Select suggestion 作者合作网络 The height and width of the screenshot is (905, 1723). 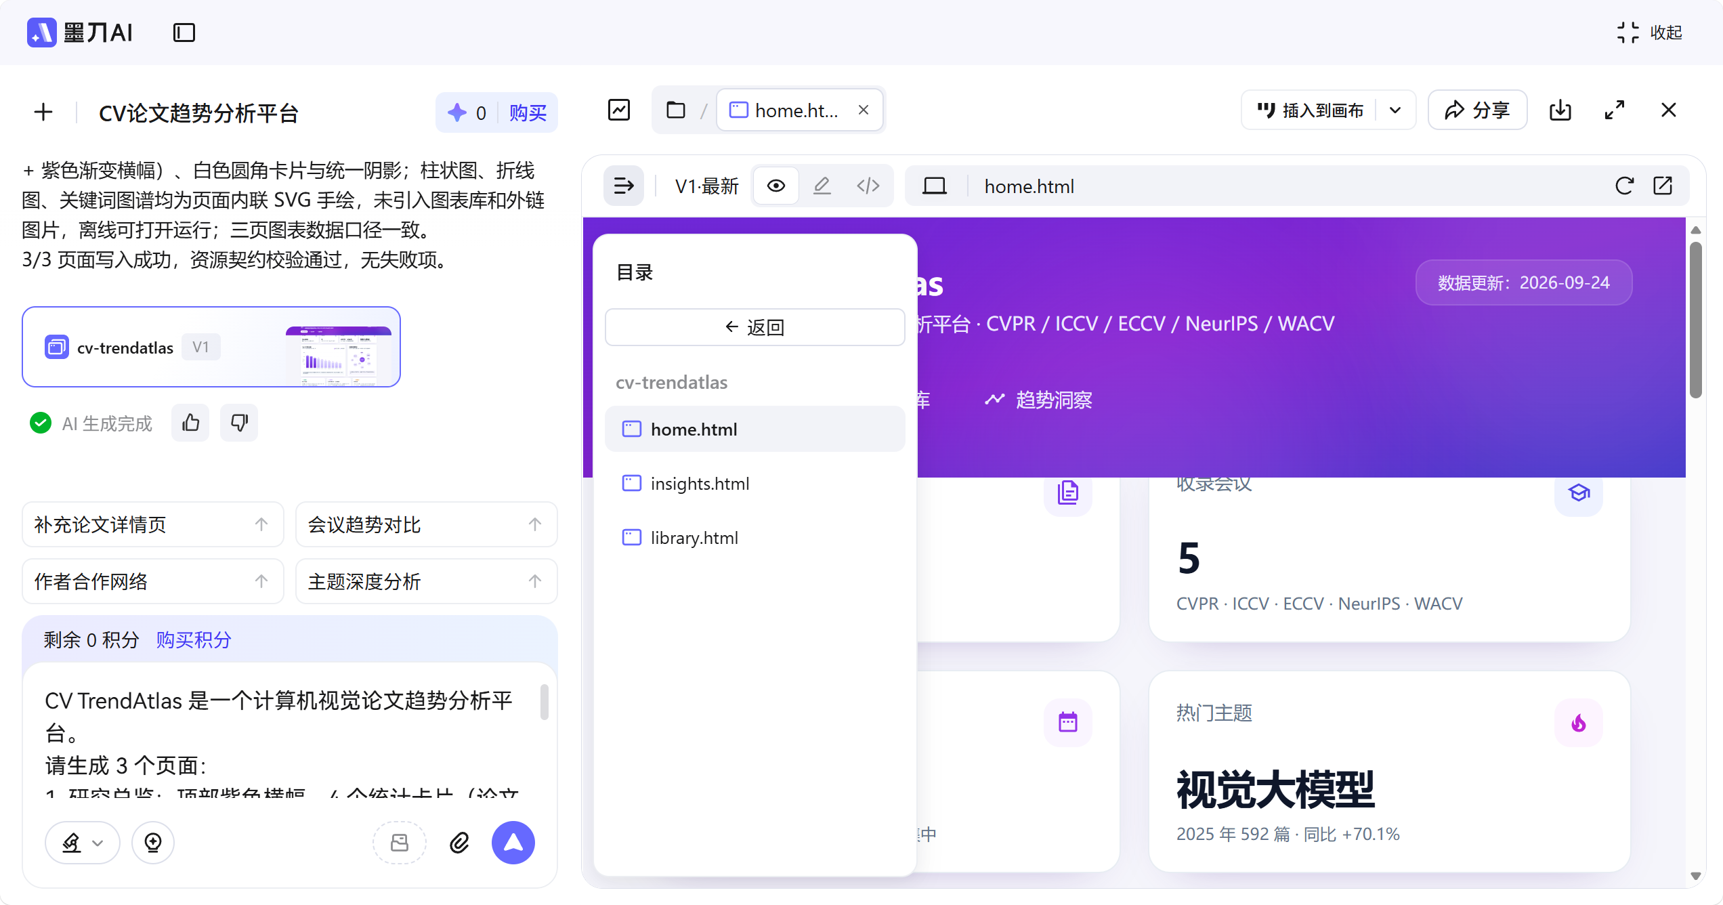(x=153, y=581)
